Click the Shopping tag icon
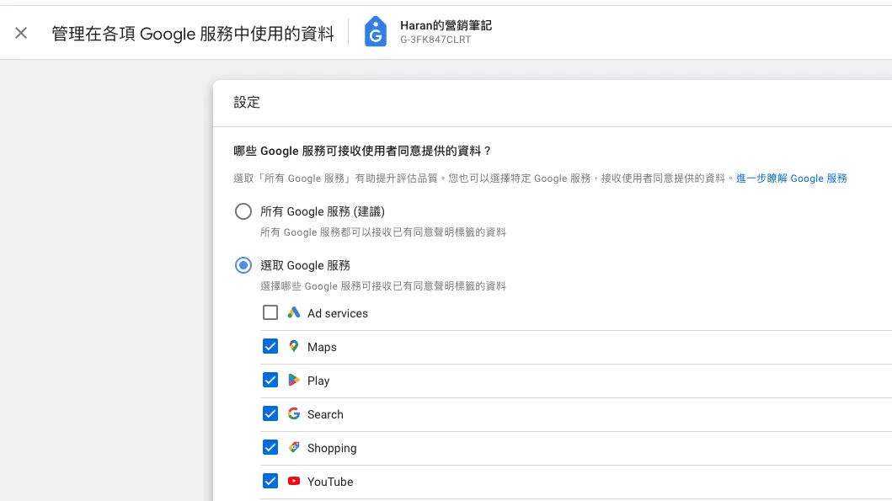892x501 pixels. click(293, 447)
